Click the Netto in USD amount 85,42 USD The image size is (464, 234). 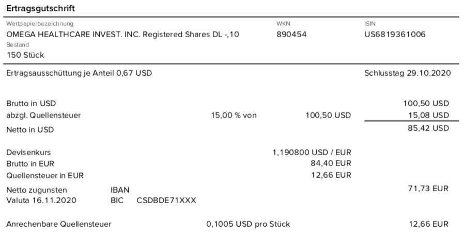pos(428,128)
